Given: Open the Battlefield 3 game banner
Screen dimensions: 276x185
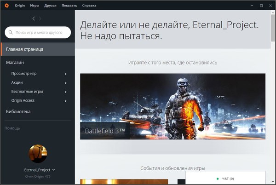Looking at the screenshot, I should click(x=172, y=106).
